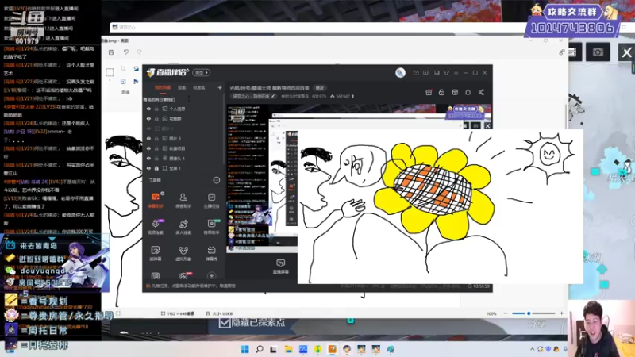Click the mail icon in the companion title bar
Screen dimensions: 635x357
tap(416, 73)
